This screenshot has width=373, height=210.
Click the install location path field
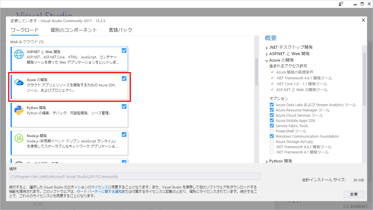coord(134,176)
